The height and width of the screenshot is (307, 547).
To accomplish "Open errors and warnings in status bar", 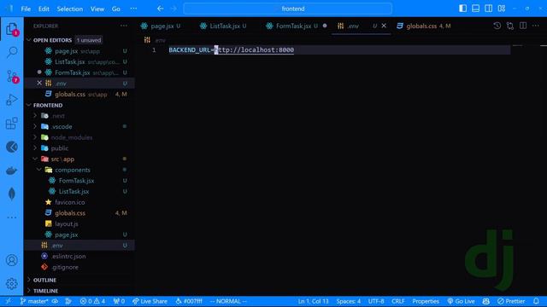I will (92, 301).
